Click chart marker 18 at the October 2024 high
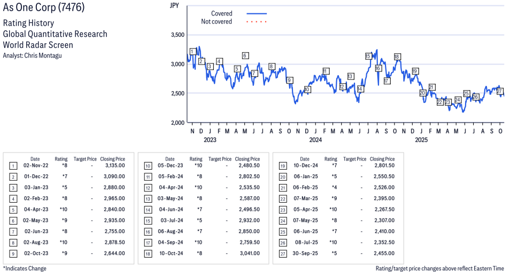Viewport: 510px width, 272px height. click(397, 57)
